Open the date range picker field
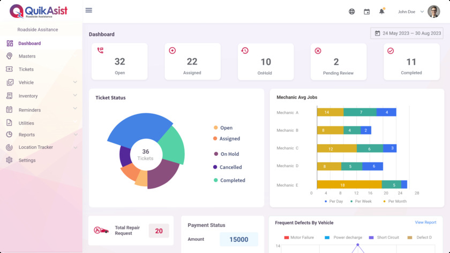This screenshot has width=450, height=253. pos(407,33)
